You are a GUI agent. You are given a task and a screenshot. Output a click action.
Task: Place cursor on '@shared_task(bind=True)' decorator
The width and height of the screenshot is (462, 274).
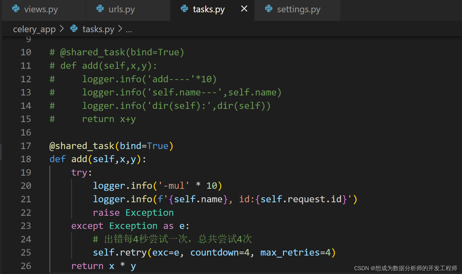coord(112,146)
